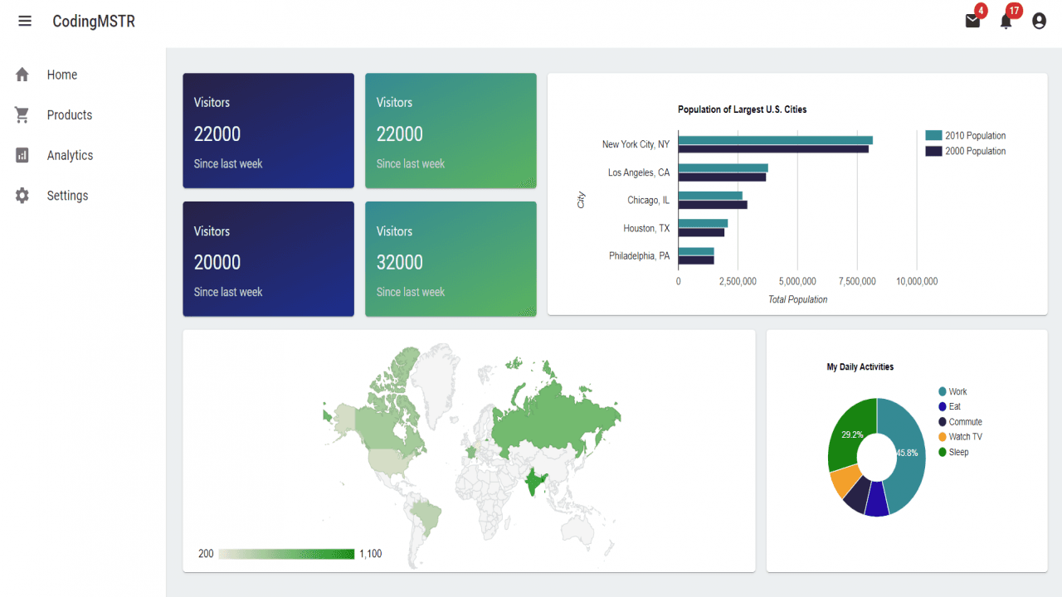Open the user account profile icon
Screen dimensions: 1062x597
pos(1039,22)
